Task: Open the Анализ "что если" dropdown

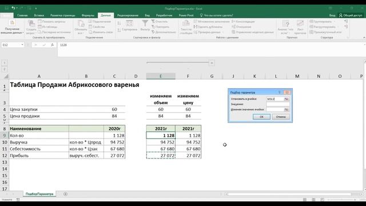Action: (x=285, y=27)
